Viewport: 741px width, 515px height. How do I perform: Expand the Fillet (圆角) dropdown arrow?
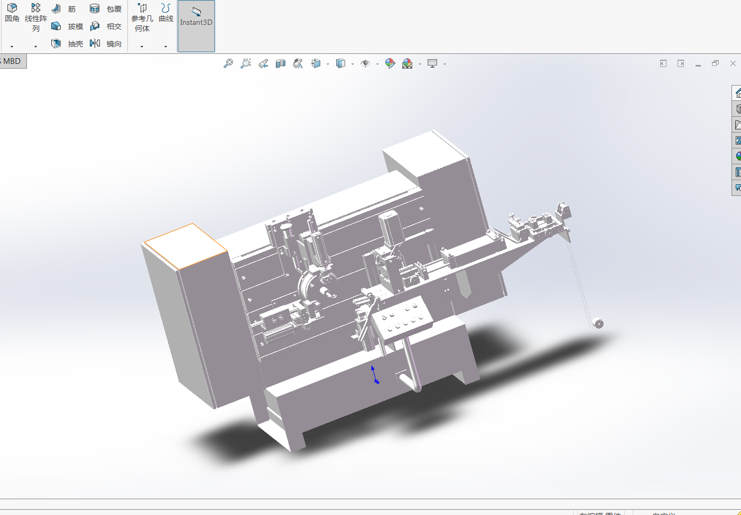12,46
